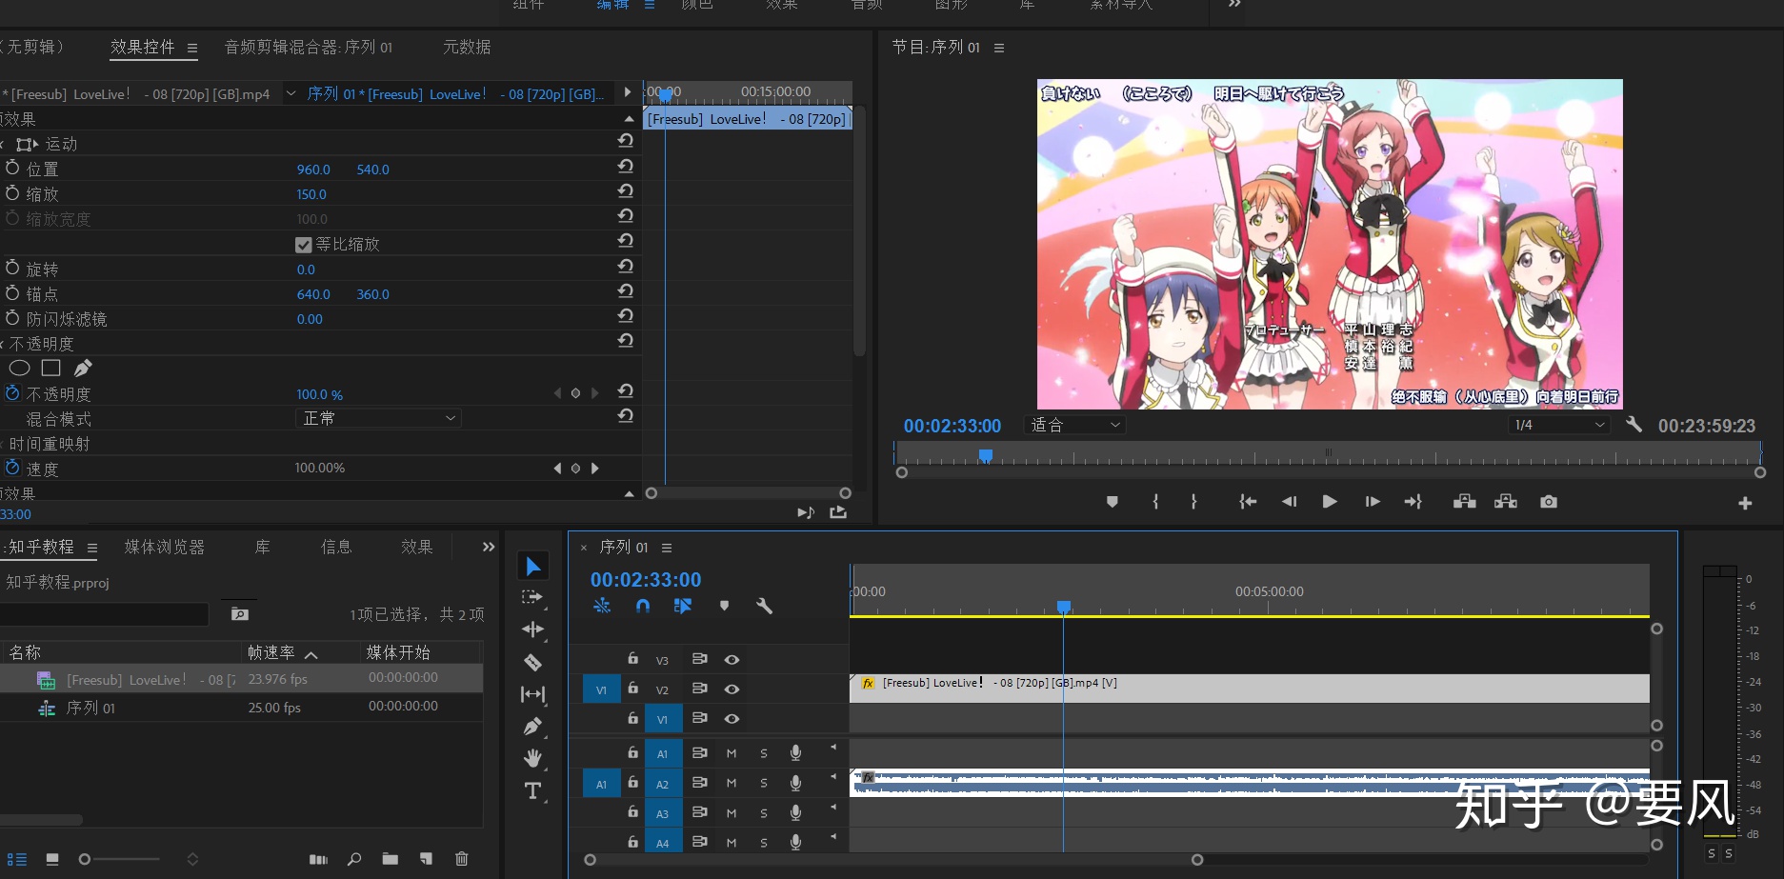Select the Hand tool

[x=532, y=758]
